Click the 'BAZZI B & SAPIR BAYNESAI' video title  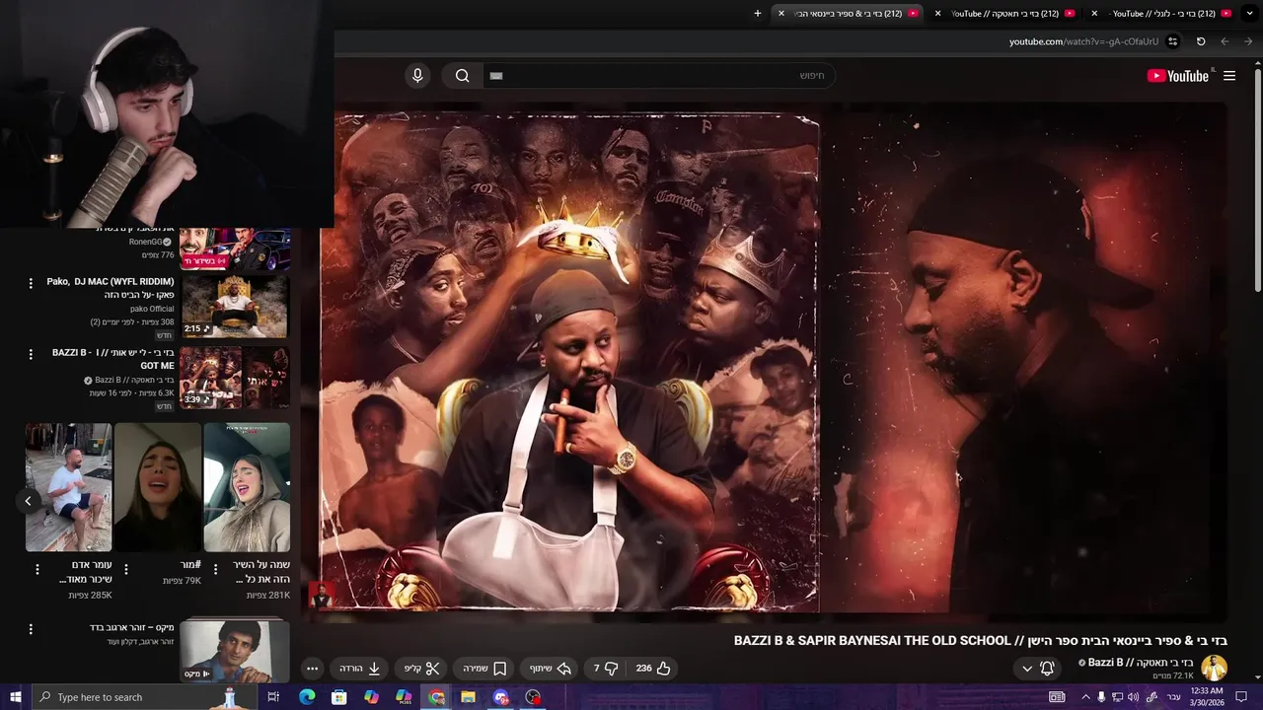[981, 641]
